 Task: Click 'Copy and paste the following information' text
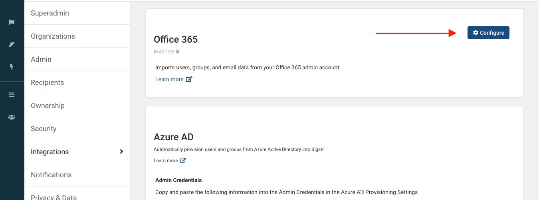click(286, 192)
